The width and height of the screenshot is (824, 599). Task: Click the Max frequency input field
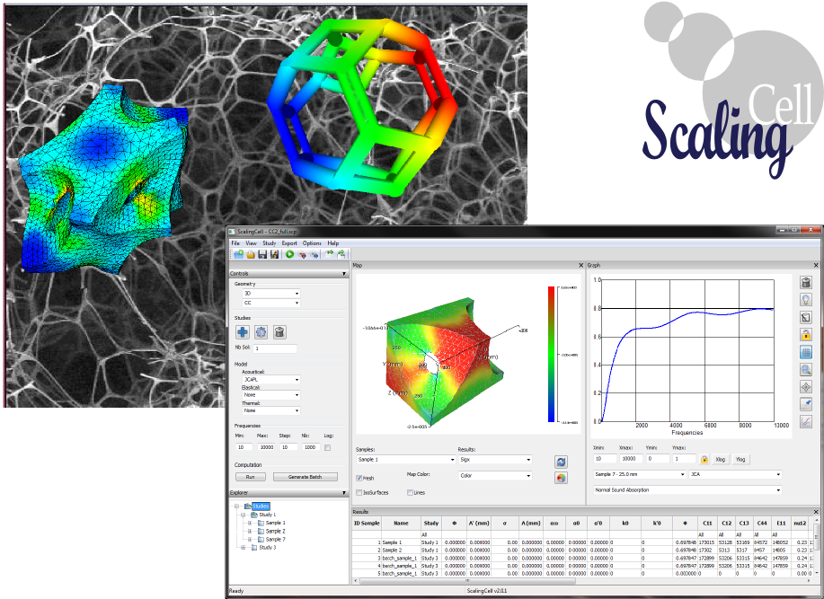[x=266, y=447]
